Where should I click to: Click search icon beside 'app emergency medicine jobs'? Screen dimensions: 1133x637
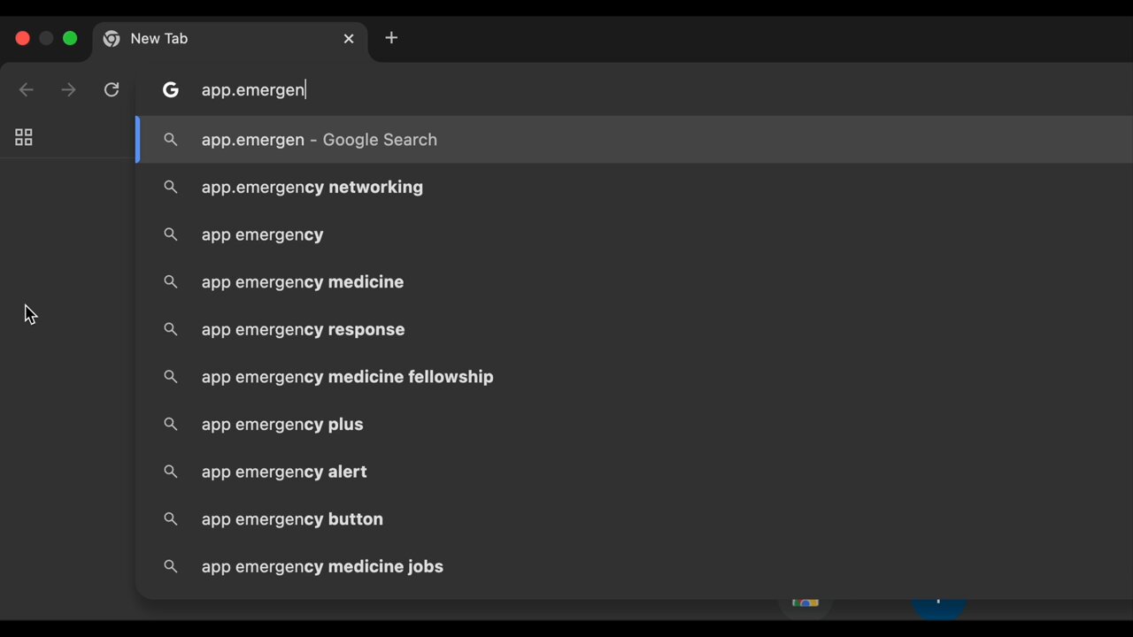tap(171, 566)
